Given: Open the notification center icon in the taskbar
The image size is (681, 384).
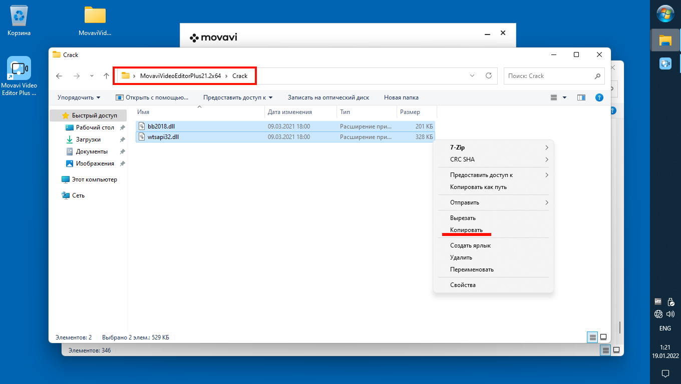Looking at the screenshot, I should (x=665, y=373).
